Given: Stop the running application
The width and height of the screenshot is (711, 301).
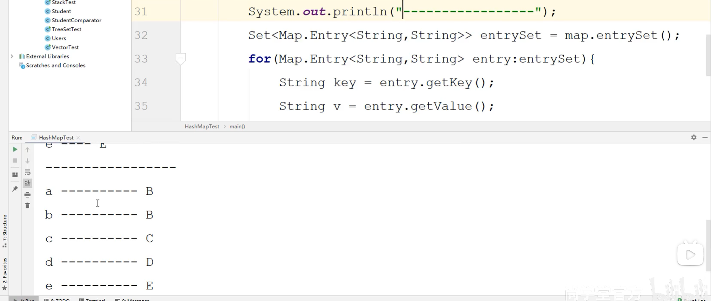Looking at the screenshot, I should (x=15, y=160).
